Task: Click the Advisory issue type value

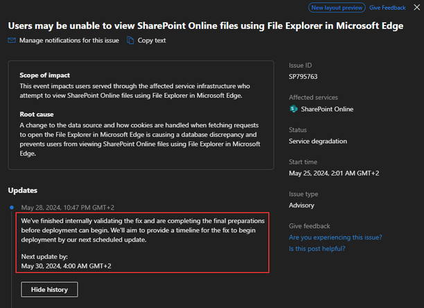Action: [301, 206]
